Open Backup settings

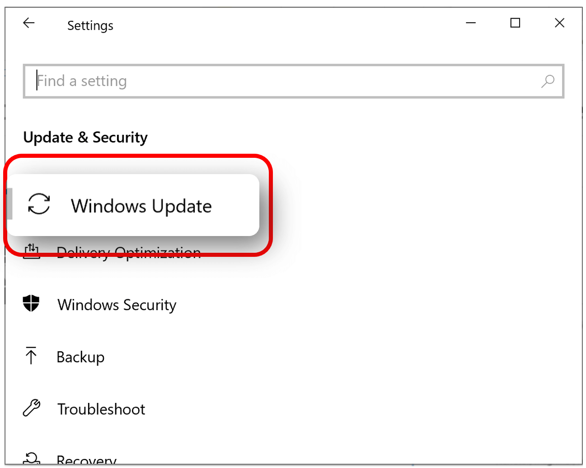[80, 356]
